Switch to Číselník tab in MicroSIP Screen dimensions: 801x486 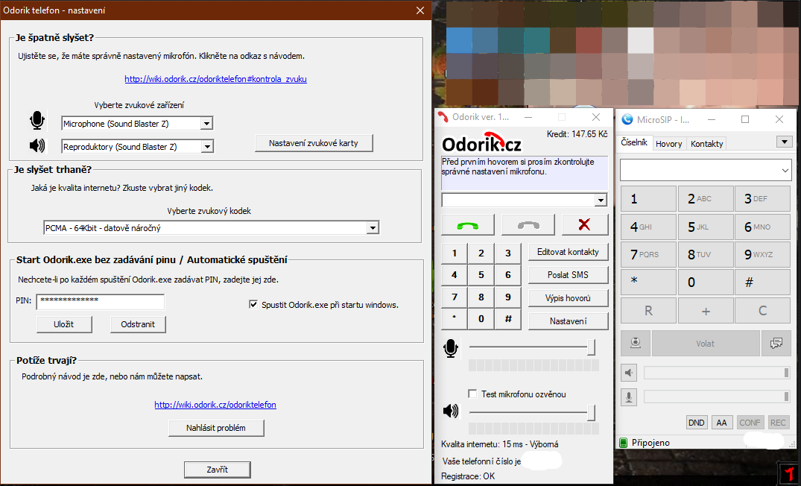634,142
